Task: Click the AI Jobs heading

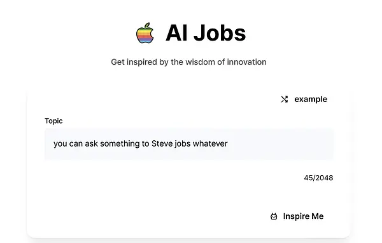Action: click(x=206, y=33)
